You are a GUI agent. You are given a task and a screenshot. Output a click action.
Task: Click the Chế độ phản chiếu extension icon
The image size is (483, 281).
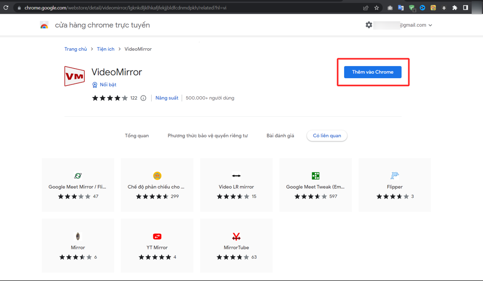pyautogui.click(x=157, y=176)
